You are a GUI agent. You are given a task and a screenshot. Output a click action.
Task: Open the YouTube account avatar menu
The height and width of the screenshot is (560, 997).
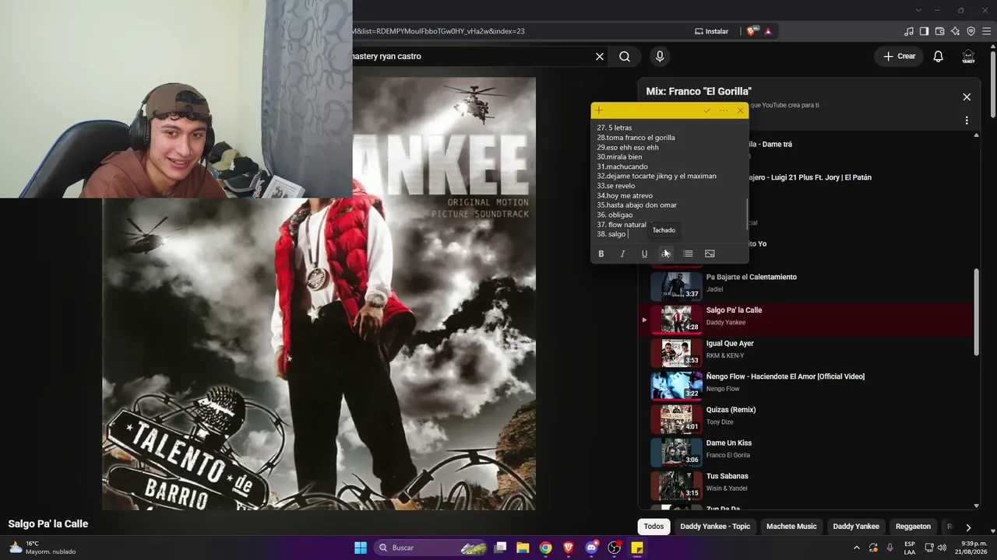968,56
